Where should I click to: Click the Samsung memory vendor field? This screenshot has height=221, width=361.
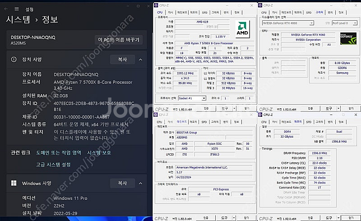click(x=342, y=73)
